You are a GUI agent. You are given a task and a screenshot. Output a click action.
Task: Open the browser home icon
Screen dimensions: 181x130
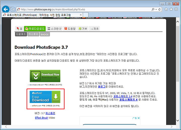[x=166, y=9]
